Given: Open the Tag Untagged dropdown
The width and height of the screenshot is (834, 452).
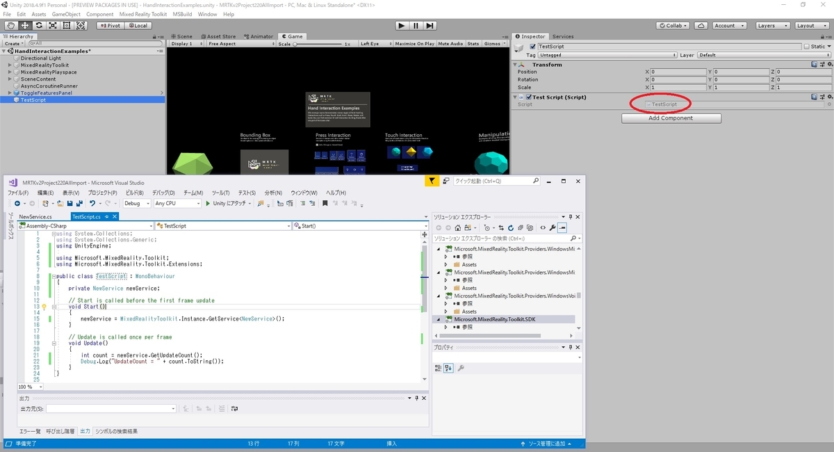Looking at the screenshot, I should 607,55.
